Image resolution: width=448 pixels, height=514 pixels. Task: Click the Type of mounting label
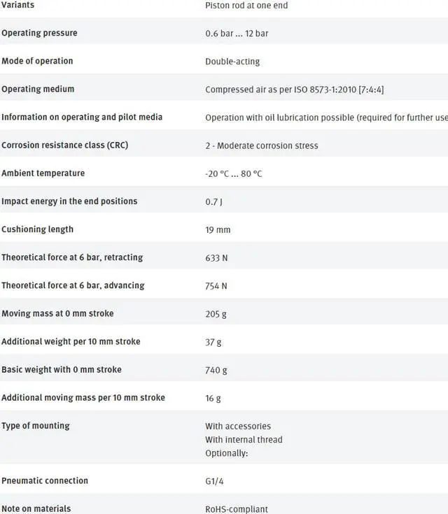click(36, 425)
